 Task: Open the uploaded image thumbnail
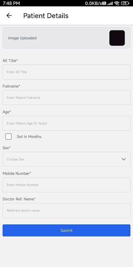click(117, 38)
